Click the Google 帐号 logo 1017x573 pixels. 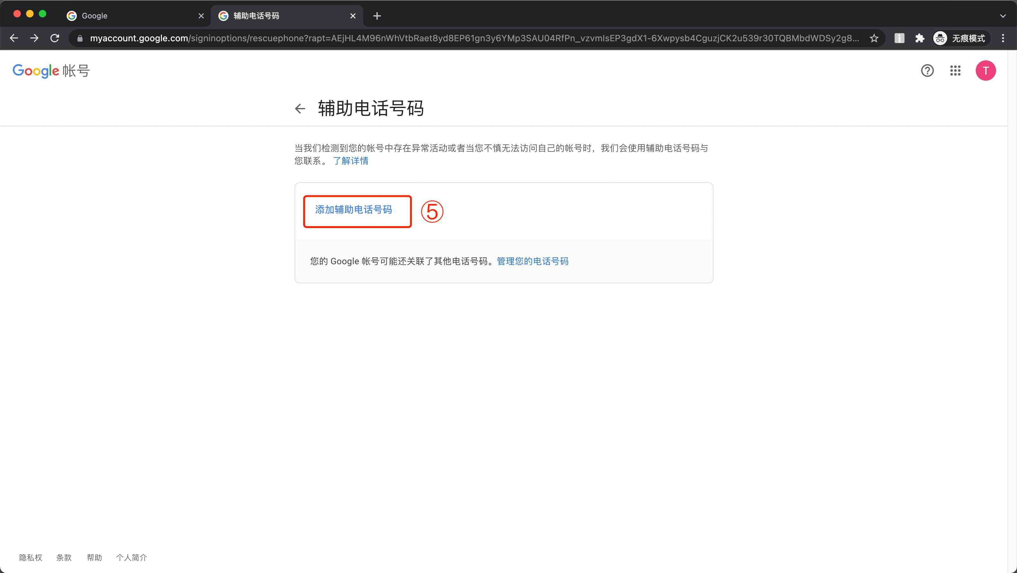tap(50, 71)
